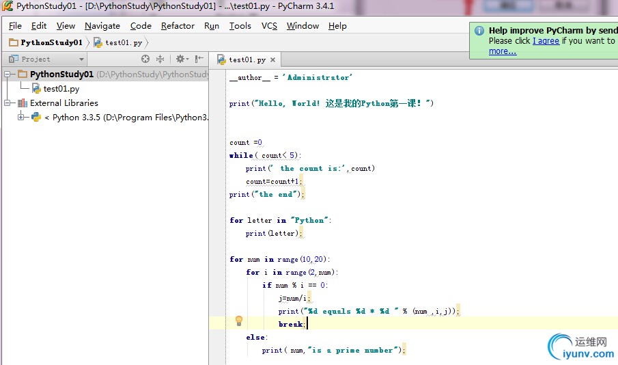Click the 'count=count+1;' line
This screenshot has width=618, height=365.
pos(274,182)
